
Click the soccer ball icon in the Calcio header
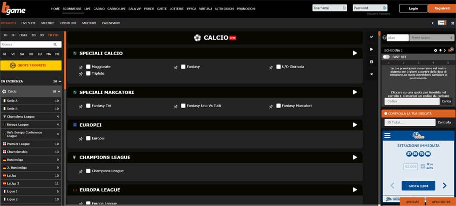[198, 38]
